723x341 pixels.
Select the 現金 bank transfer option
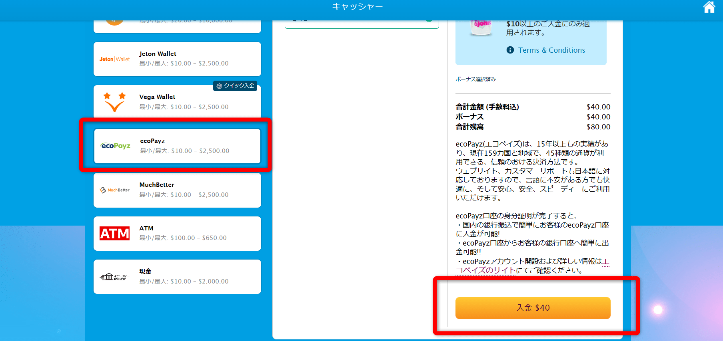[x=177, y=277]
